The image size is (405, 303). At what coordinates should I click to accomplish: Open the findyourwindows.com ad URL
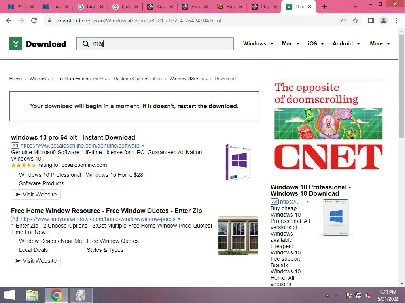[98, 219]
